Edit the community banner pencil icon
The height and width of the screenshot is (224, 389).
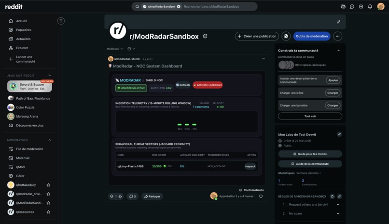[338, 22]
